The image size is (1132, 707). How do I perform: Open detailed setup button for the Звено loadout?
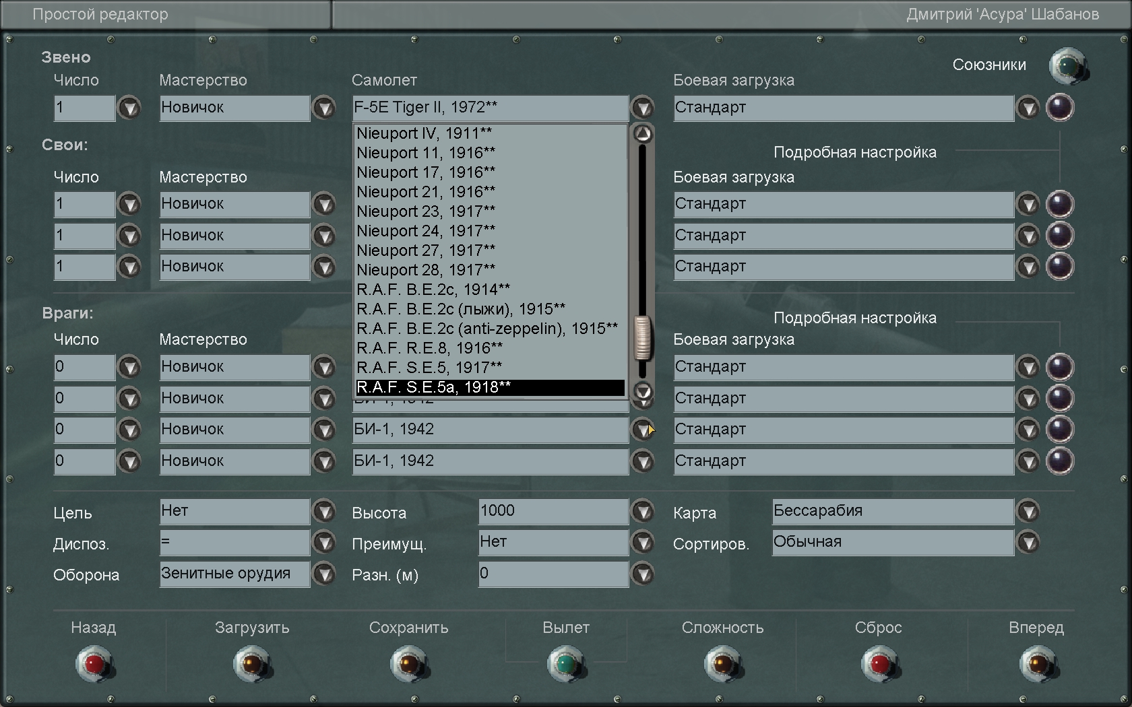point(1060,108)
